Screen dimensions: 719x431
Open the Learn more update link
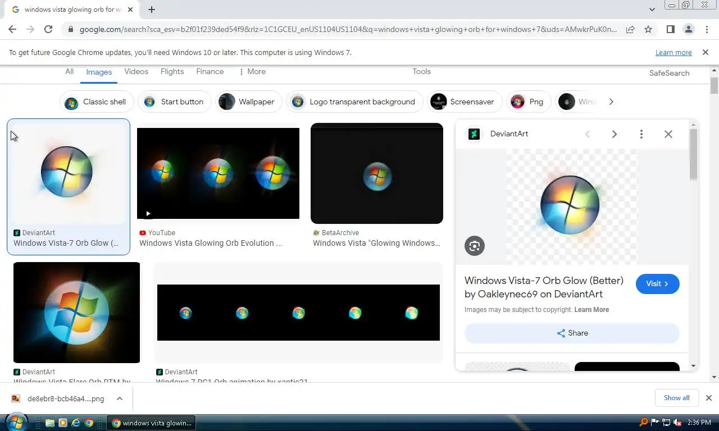click(x=674, y=53)
